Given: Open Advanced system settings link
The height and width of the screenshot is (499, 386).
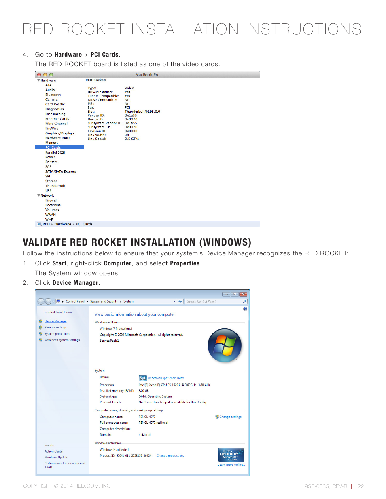Looking at the screenshot, I should (62, 340).
